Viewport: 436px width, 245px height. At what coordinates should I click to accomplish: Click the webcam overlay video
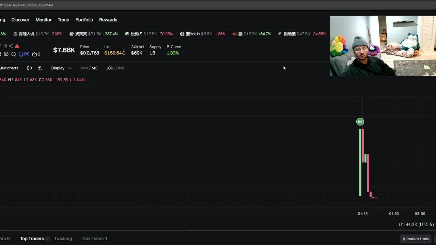point(383,46)
